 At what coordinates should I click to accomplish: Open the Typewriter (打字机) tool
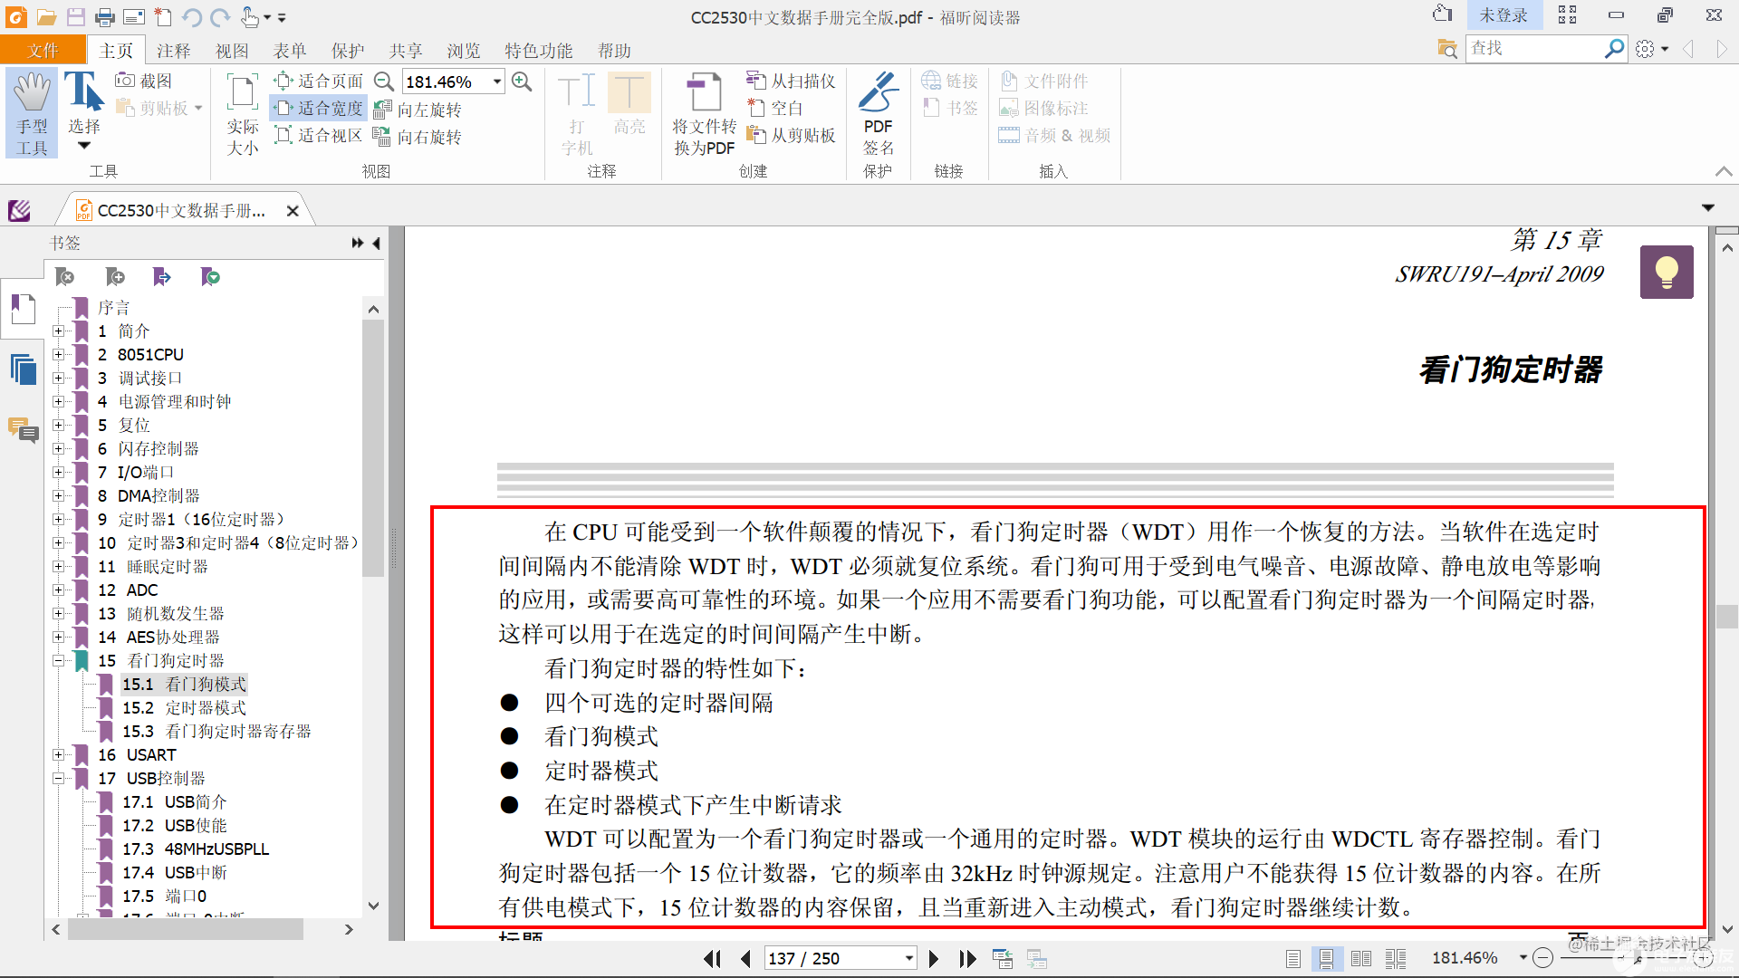pyautogui.click(x=577, y=113)
